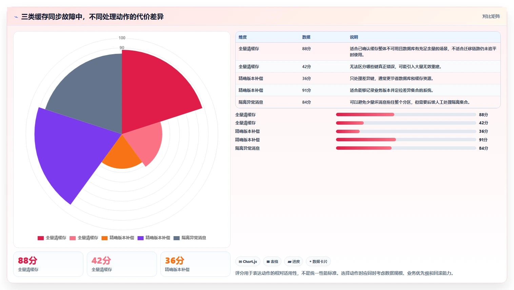Click the 隔离异常消息 label beside the progress bars
Screen dimensions: 514x290
(248, 148)
